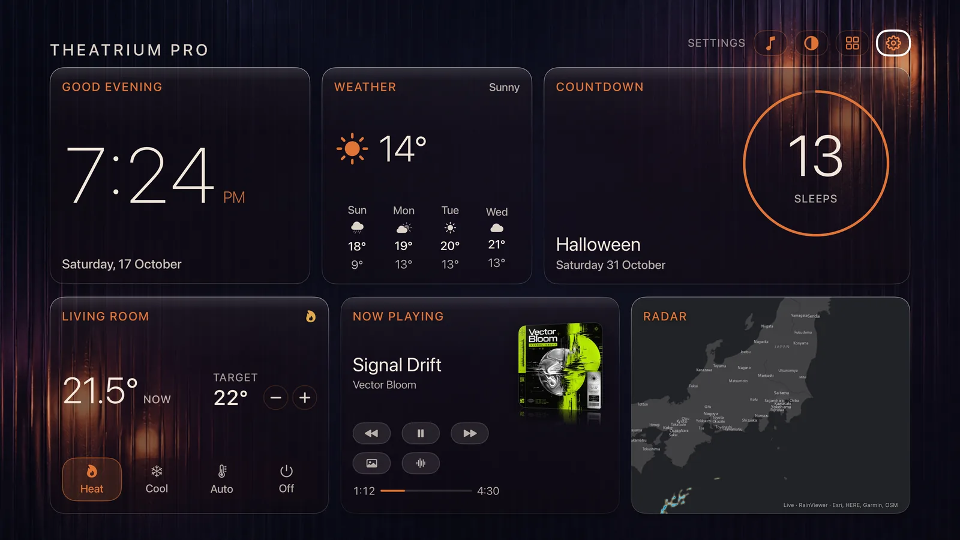Click the GOOD EVENING greeting
This screenshot has width=960, height=540.
(112, 87)
